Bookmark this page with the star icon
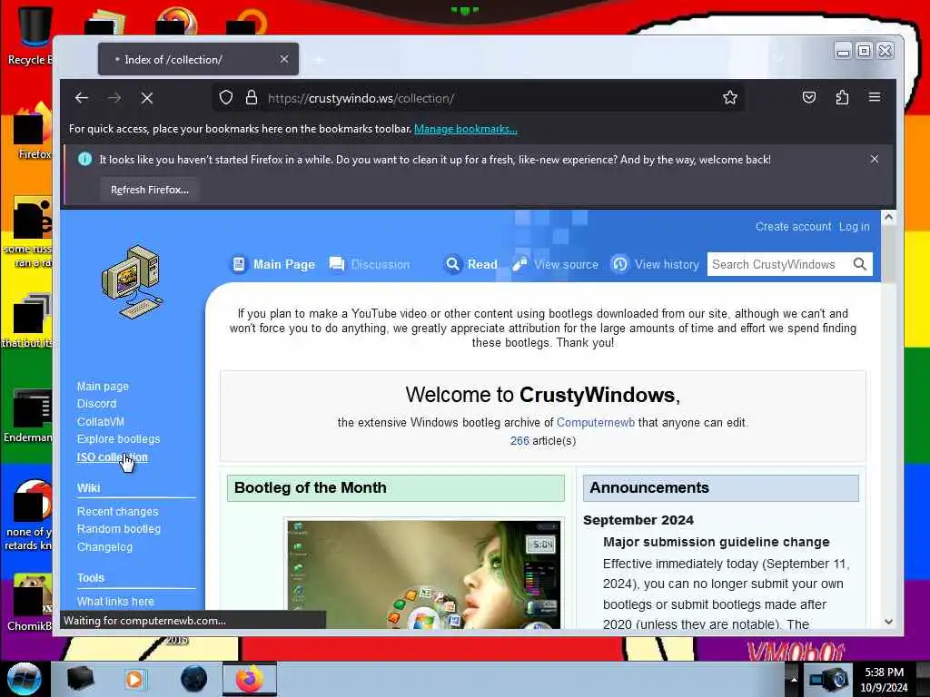Viewport: 930px width, 697px height. click(730, 97)
